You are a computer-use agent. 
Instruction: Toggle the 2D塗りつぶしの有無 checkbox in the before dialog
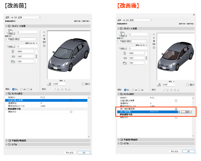(x=71, y=100)
